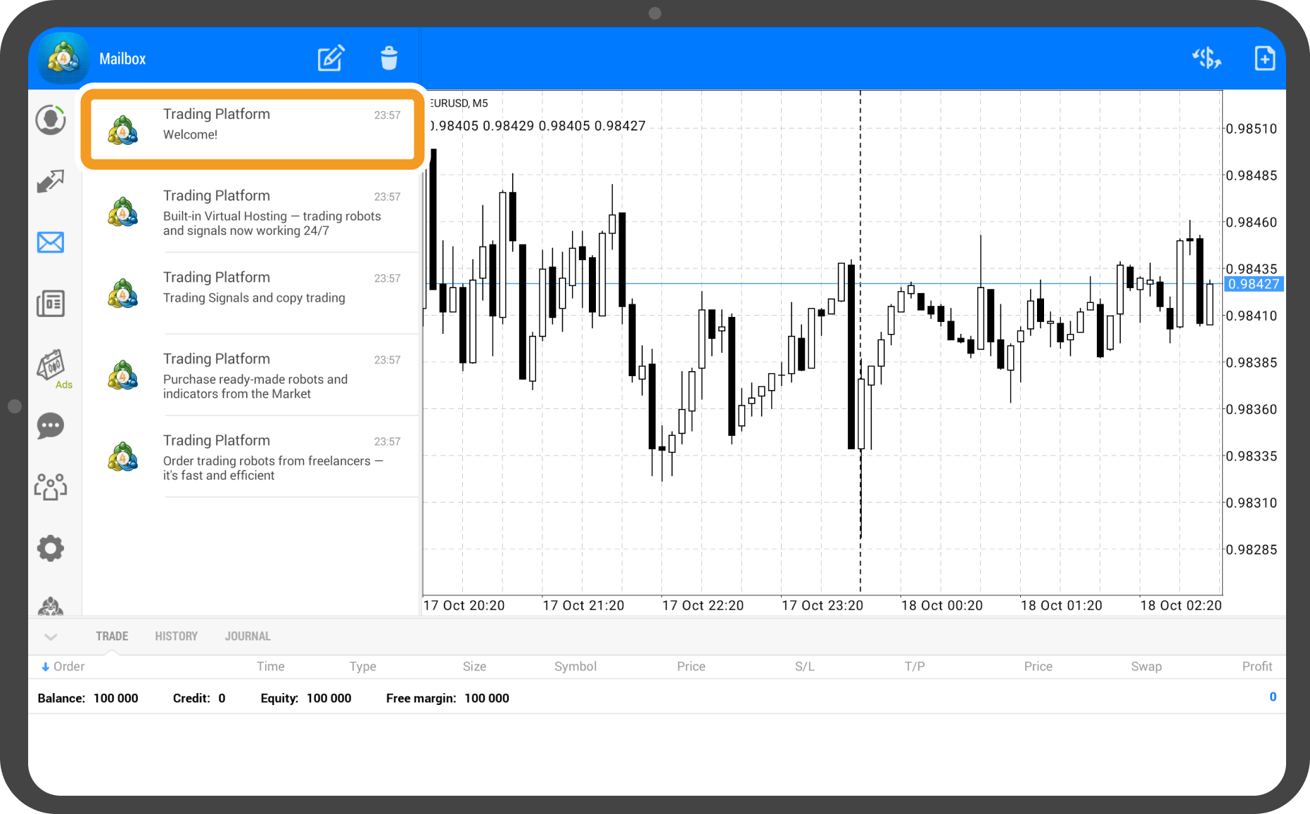Viewport: 1310px width, 814px height.
Task: Open the Mailbox envelope sidebar icon
Action: click(50, 243)
